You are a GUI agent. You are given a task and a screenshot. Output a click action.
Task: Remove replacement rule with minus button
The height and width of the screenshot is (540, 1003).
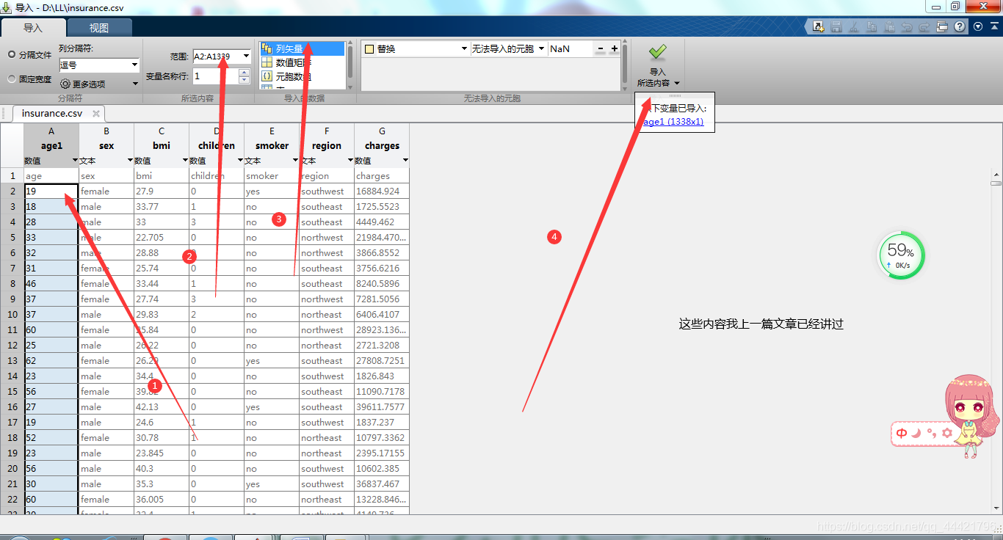pos(600,49)
